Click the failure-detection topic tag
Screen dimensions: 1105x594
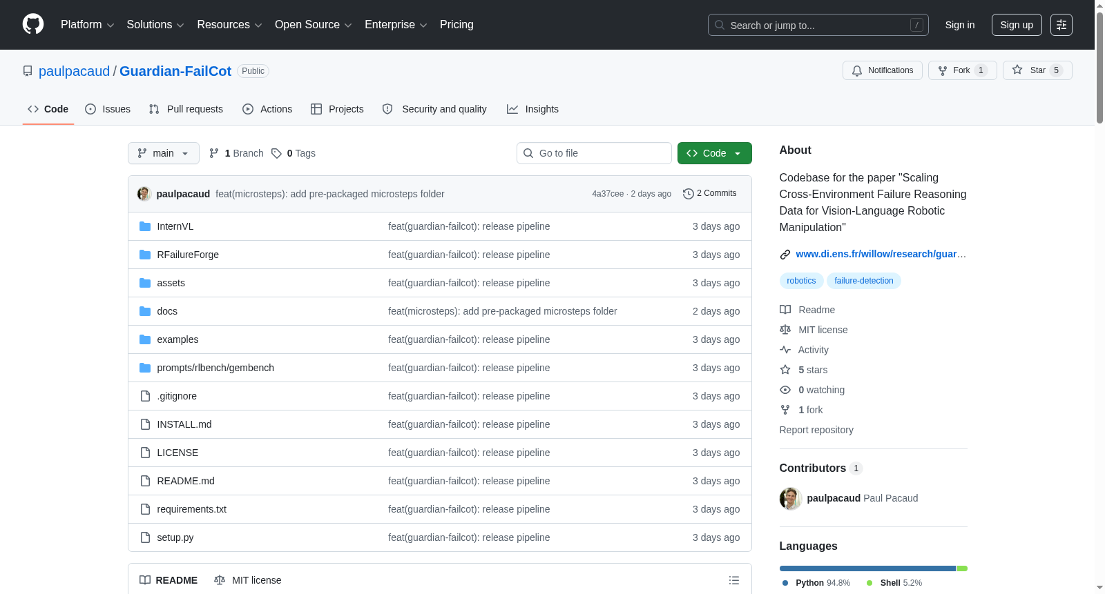tap(864, 281)
